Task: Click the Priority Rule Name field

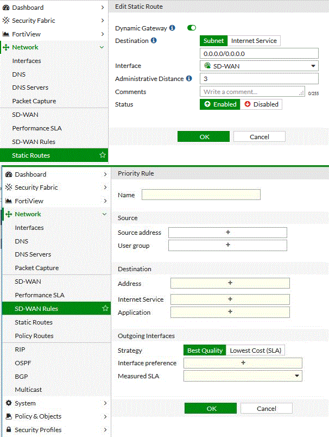Action: click(x=201, y=195)
